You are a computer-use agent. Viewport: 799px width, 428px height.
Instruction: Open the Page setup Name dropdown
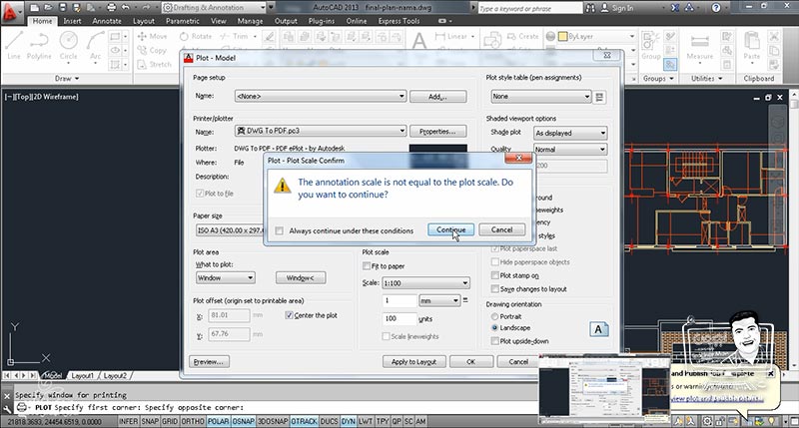point(320,96)
